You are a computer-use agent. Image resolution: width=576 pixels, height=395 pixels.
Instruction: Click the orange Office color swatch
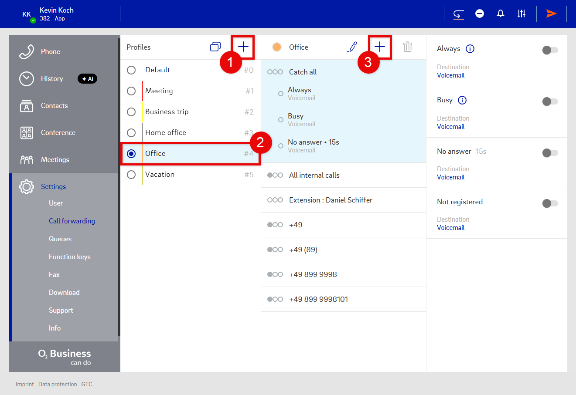coord(277,47)
